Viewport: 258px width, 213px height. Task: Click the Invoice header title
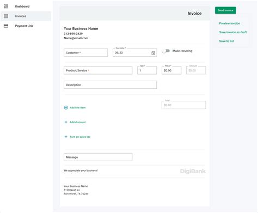(194, 14)
